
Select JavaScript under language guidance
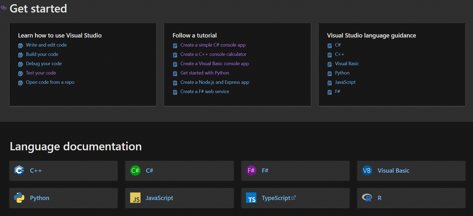click(x=345, y=82)
